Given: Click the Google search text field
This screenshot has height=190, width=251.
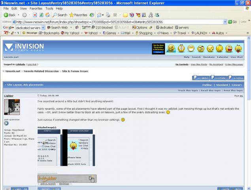Looking at the screenshot, I should click(28, 28).
